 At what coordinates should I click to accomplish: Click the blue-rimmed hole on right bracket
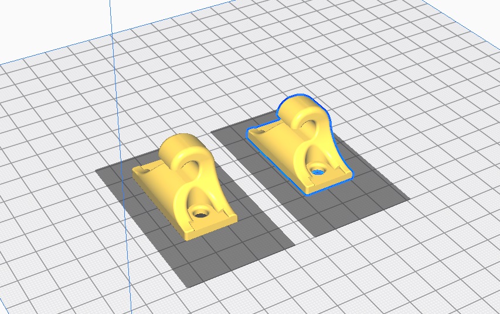tap(318, 172)
